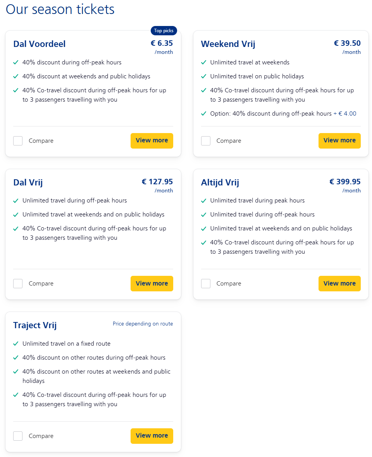Click checkmark icon beside Unlimited travel on a fixed route
372x457 pixels.
[16, 344]
